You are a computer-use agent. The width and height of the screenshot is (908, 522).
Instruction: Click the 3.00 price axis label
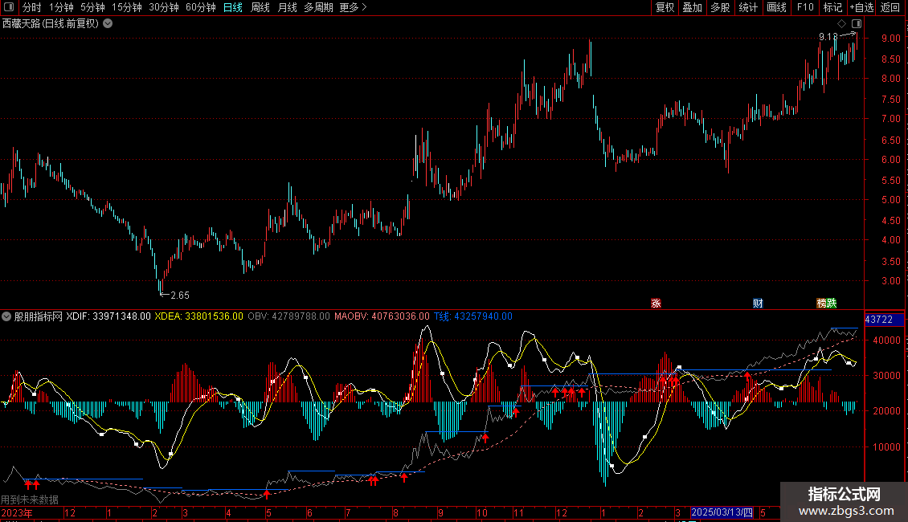pos(890,281)
